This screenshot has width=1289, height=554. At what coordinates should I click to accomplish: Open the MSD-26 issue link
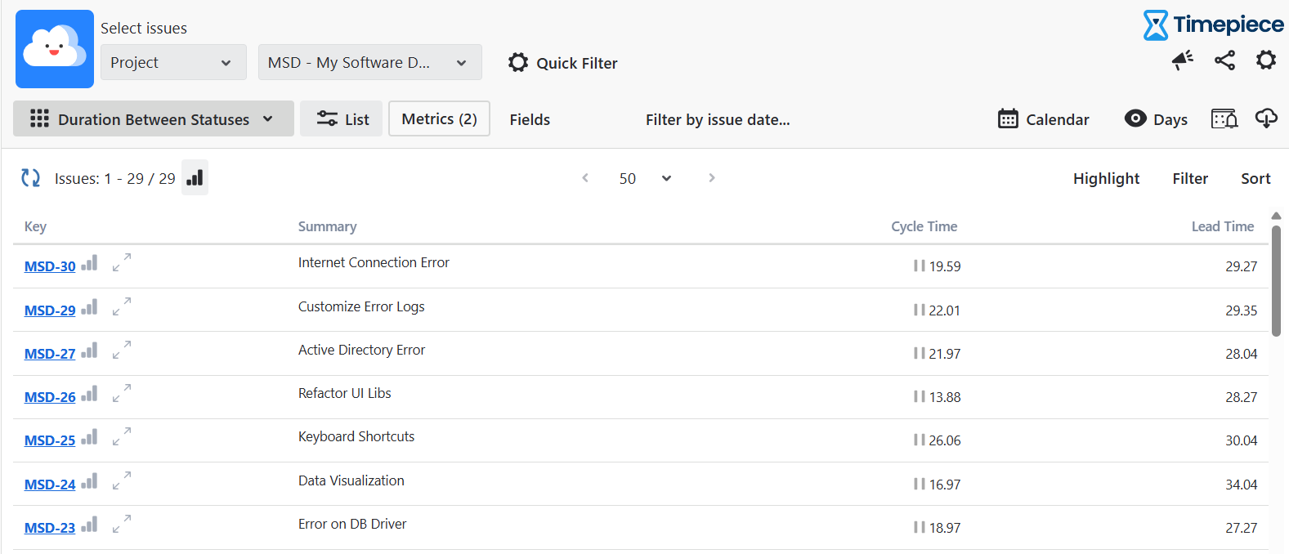pos(50,397)
